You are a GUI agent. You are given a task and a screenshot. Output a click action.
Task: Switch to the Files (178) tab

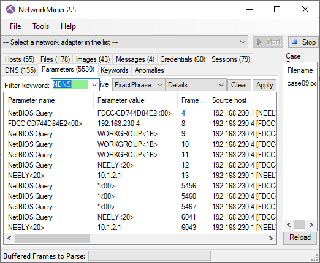point(55,59)
